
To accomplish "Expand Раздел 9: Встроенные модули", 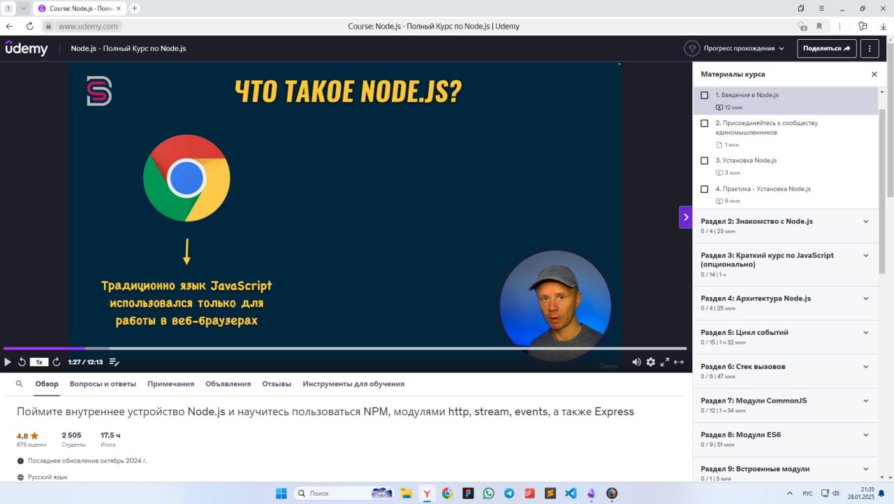I will point(785,470).
